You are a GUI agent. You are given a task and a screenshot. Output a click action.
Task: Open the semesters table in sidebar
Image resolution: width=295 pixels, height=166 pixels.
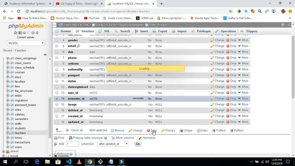pyautogui.click(x=21, y=119)
